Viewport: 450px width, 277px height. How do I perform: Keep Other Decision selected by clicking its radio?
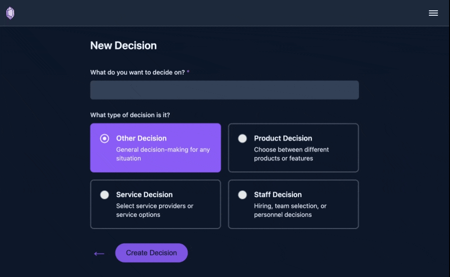coord(105,138)
